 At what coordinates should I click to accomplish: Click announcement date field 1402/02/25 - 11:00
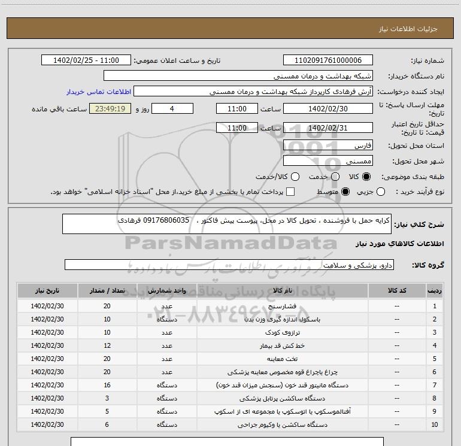tap(86, 60)
